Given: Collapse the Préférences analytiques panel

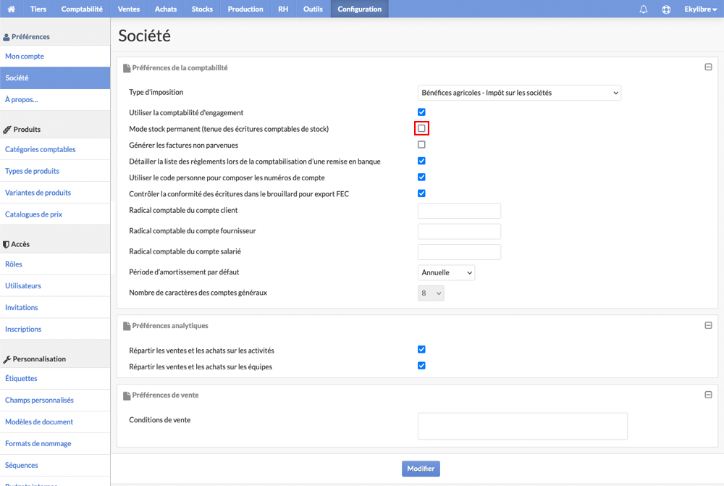Looking at the screenshot, I should pyautogui.click(x=708, y=325).
